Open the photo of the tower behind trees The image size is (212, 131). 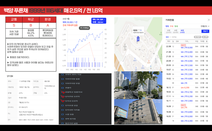150,85
